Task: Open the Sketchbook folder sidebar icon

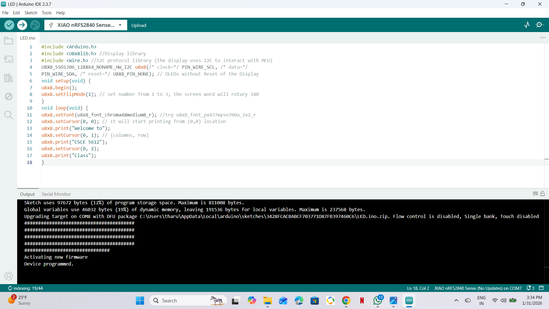Action: click(9, 41)
